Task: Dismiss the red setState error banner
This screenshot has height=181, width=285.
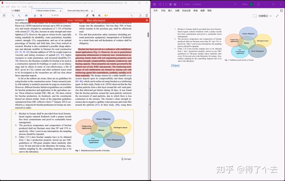Action: pos(147,20)
